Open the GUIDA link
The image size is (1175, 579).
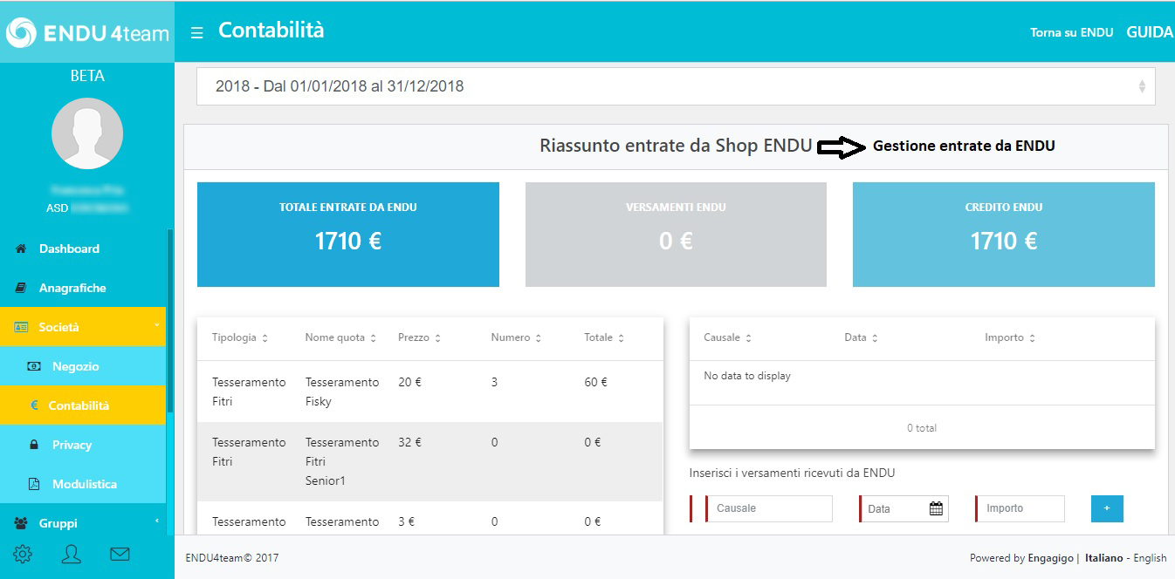pyautogui.click(x=1150, y=32)
